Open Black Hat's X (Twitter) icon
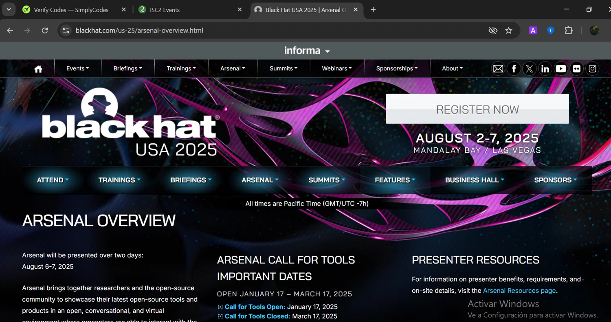Screen dimensions: 611x322 530,69
